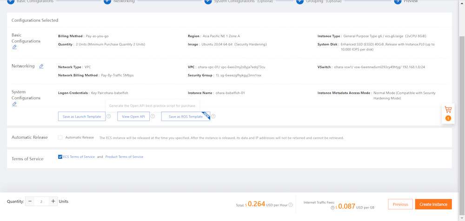Go to the System Configurations step
Viewport: 465px width, 221px height.
click(239, 1)
